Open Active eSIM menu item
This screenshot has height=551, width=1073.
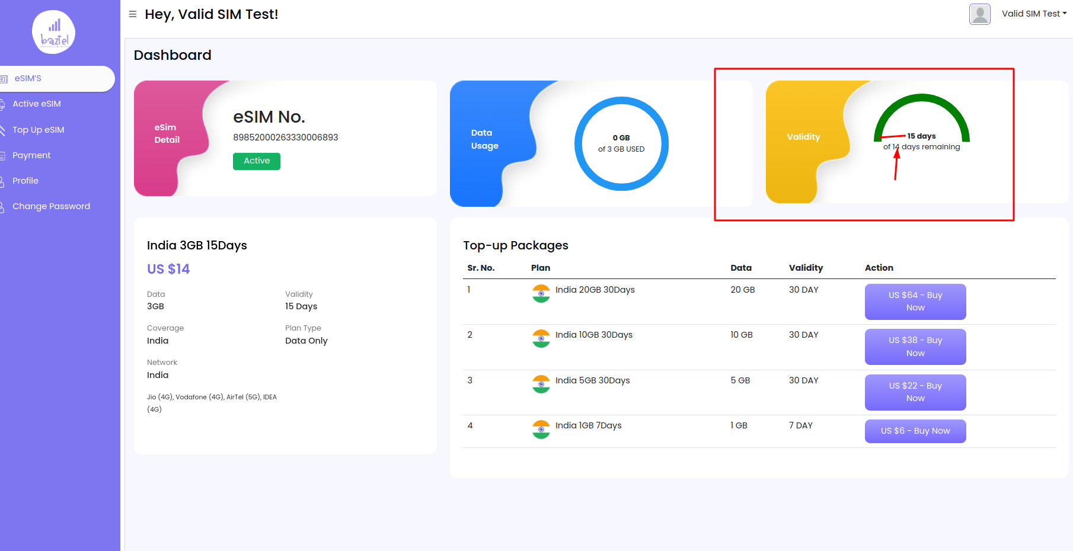click(37, 104)
